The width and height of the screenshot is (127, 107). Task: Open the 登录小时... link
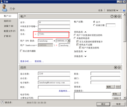point(26,61)
